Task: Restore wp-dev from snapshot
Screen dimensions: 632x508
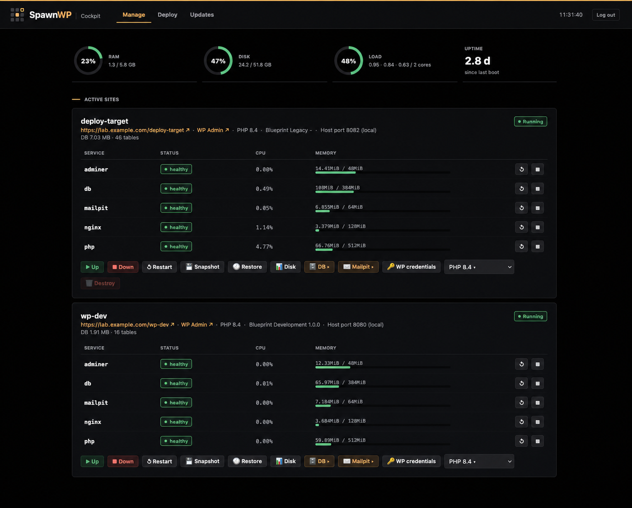Action: click(x=247, y=461)
